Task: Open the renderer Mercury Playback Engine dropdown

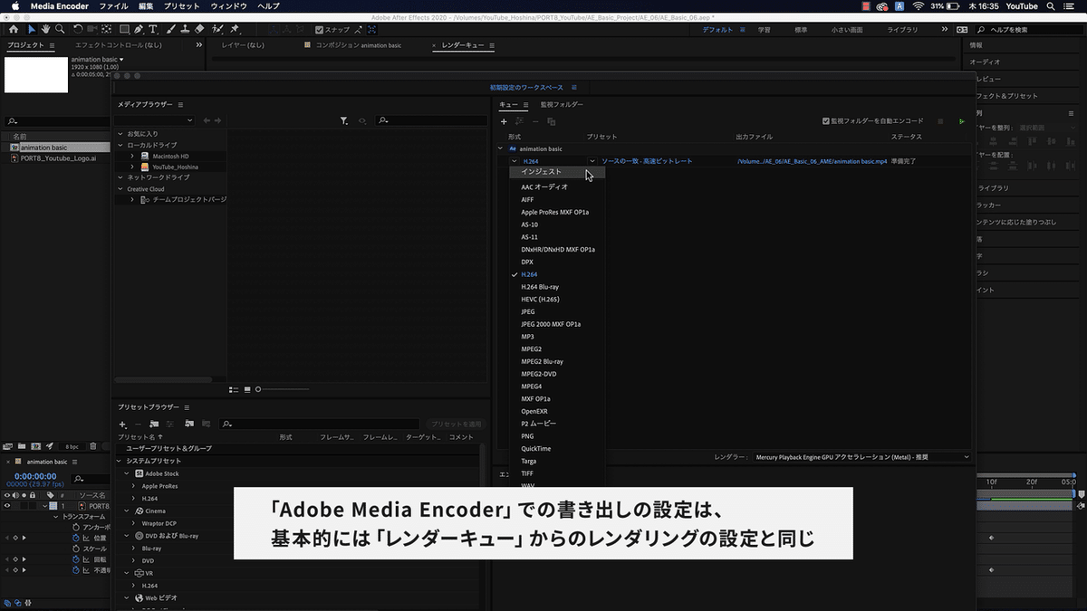Action: [x=861, y=457]
